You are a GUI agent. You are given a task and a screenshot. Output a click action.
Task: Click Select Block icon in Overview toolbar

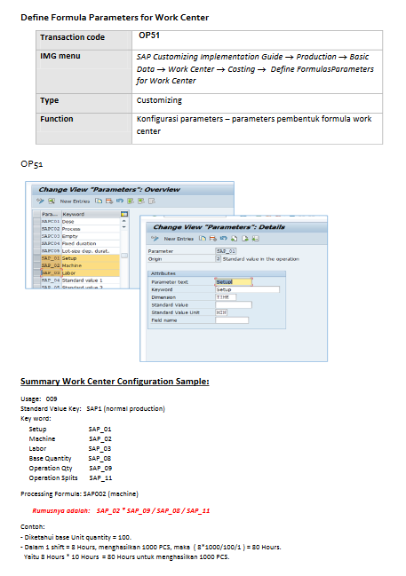coord(141,201)
